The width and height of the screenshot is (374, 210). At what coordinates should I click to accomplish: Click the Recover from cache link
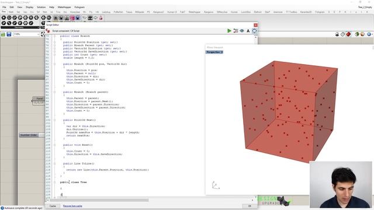tap(72, 206)
